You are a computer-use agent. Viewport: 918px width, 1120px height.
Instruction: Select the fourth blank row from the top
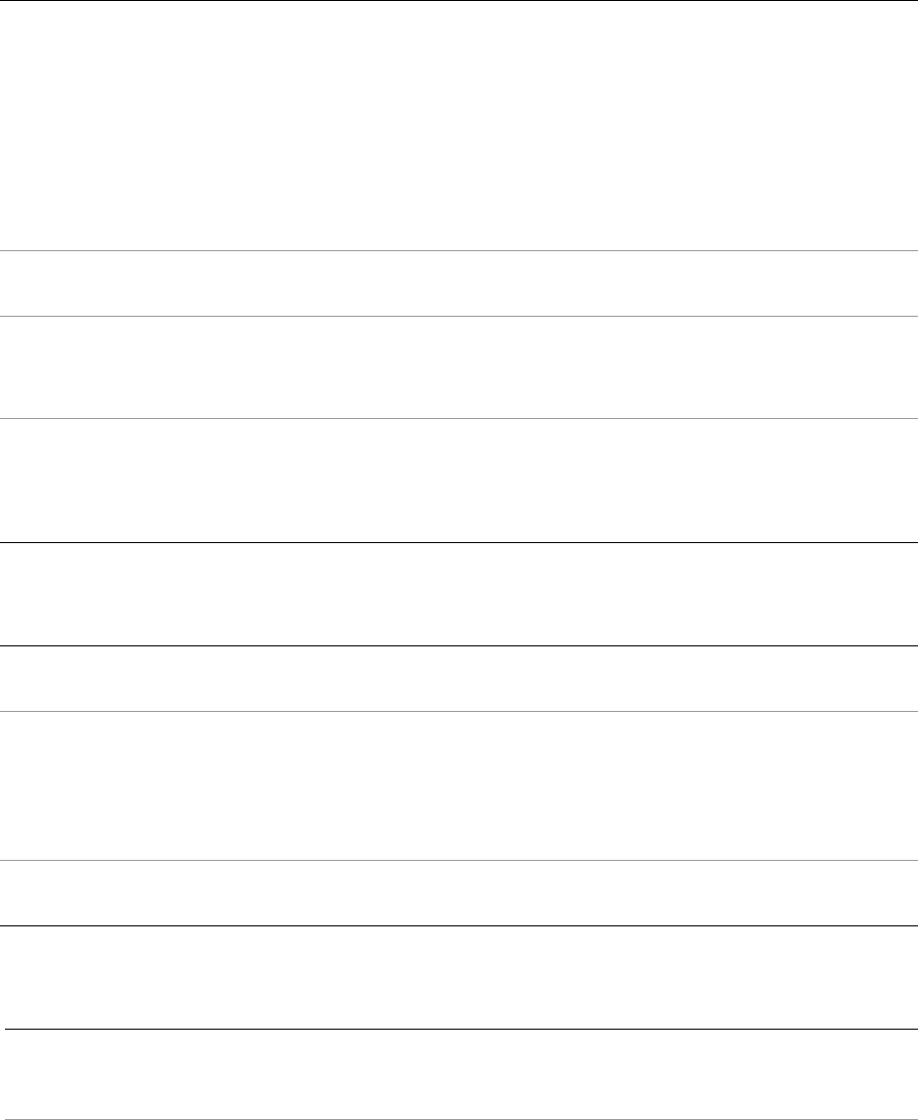coord(459,481)
